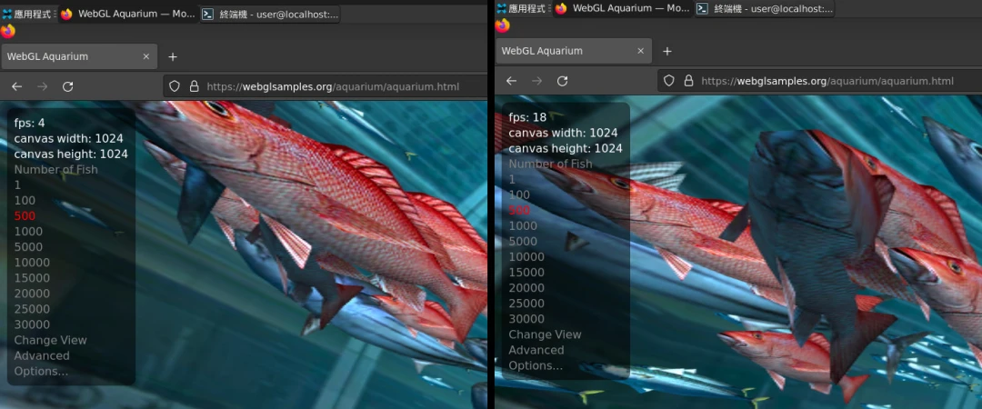Click Change View in the fps 4 aquarium
This screenshot has width=982, height=409.
pos(50,340)
